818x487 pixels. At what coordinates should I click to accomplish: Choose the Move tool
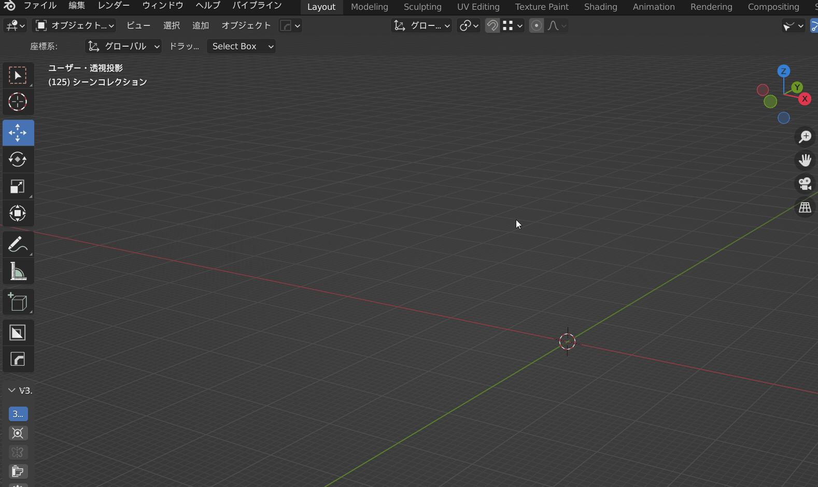tap(18, 133)
